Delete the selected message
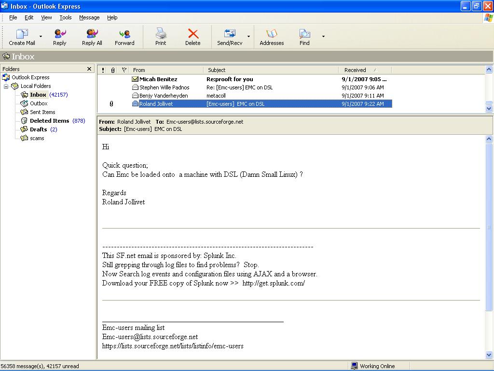This screenshot has height=371, width=494. pyautogui.click(x=193, y=37)
